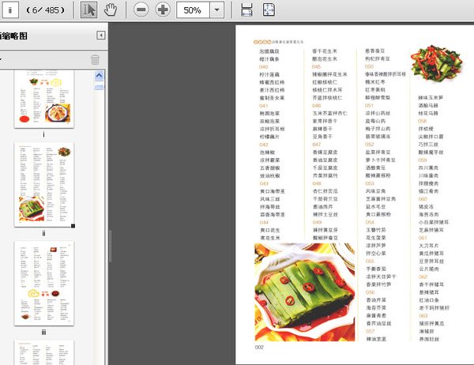
Task: Fit page to window width
Action: (x=246, y=10)
